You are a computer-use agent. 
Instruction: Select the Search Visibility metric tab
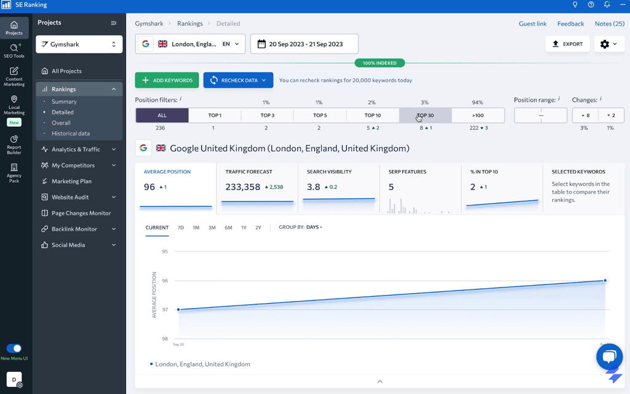339,188
